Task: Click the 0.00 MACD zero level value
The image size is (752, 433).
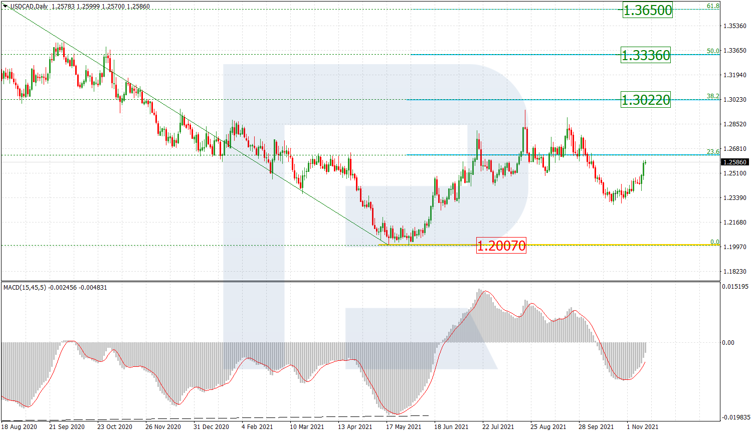Action: [728, 343]
